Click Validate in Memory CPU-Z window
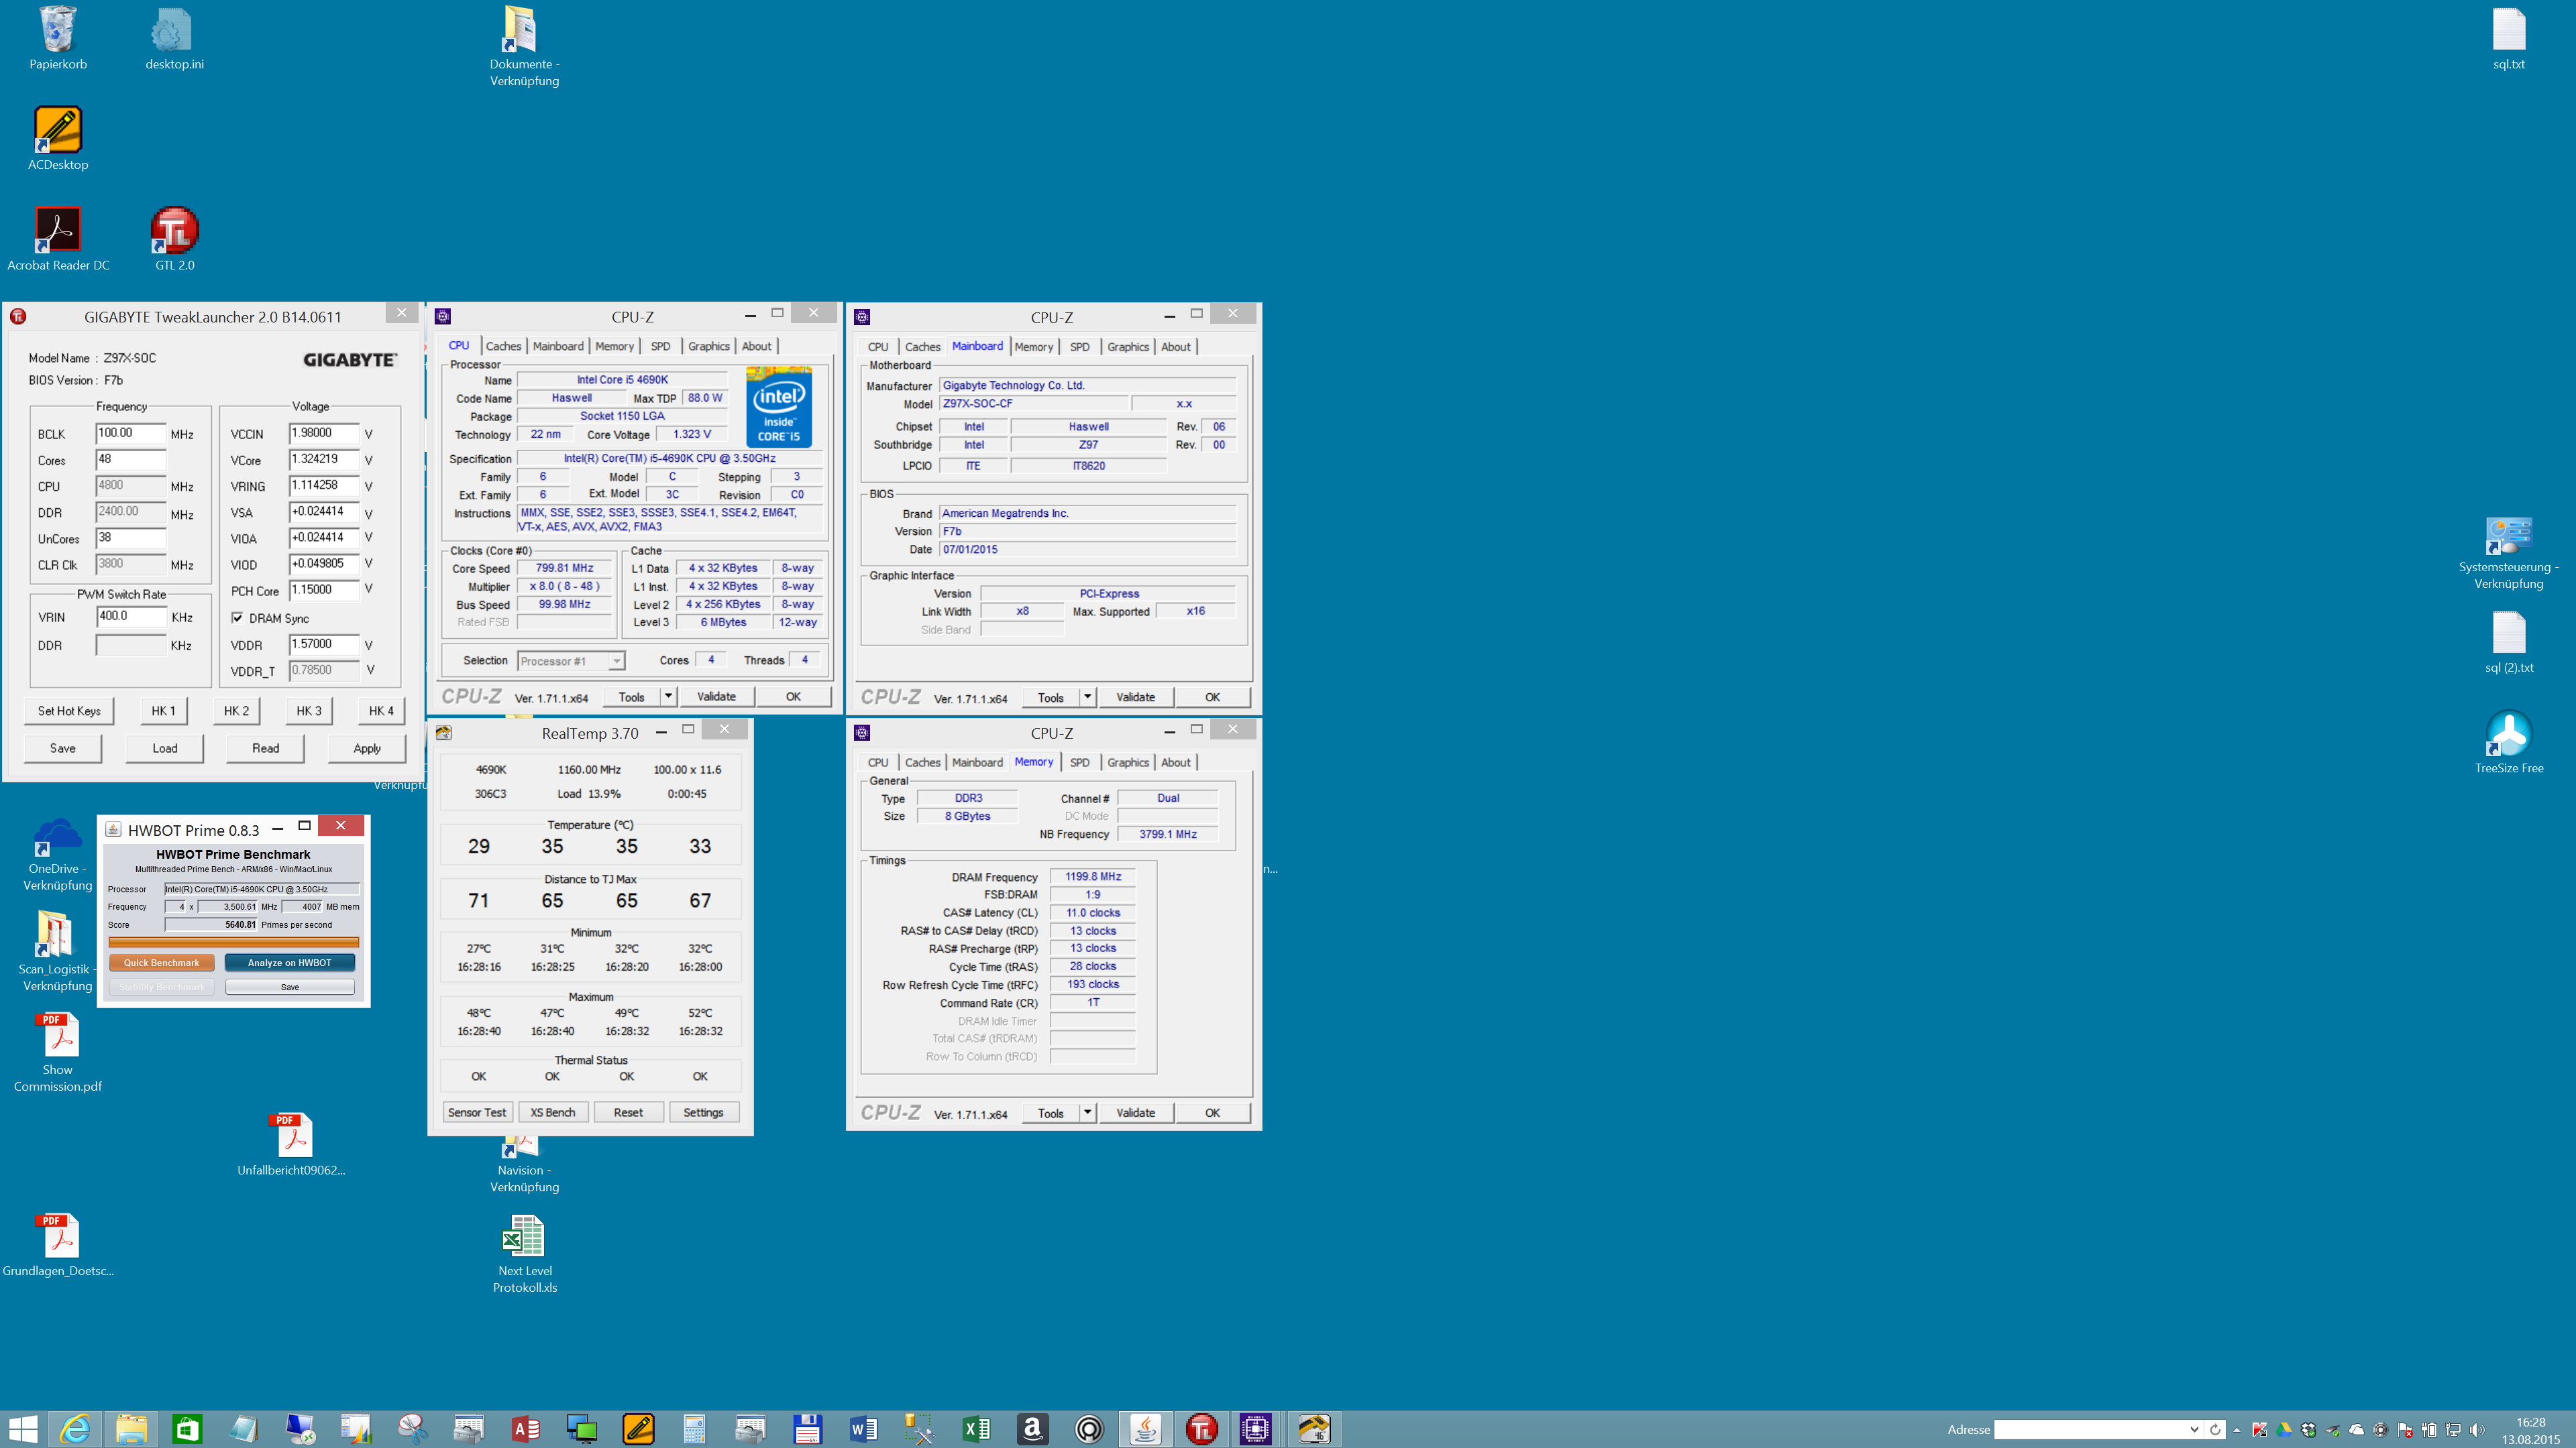Image resolution: width=2576 pixels, height=1448 pixels. [1135, 1112]
